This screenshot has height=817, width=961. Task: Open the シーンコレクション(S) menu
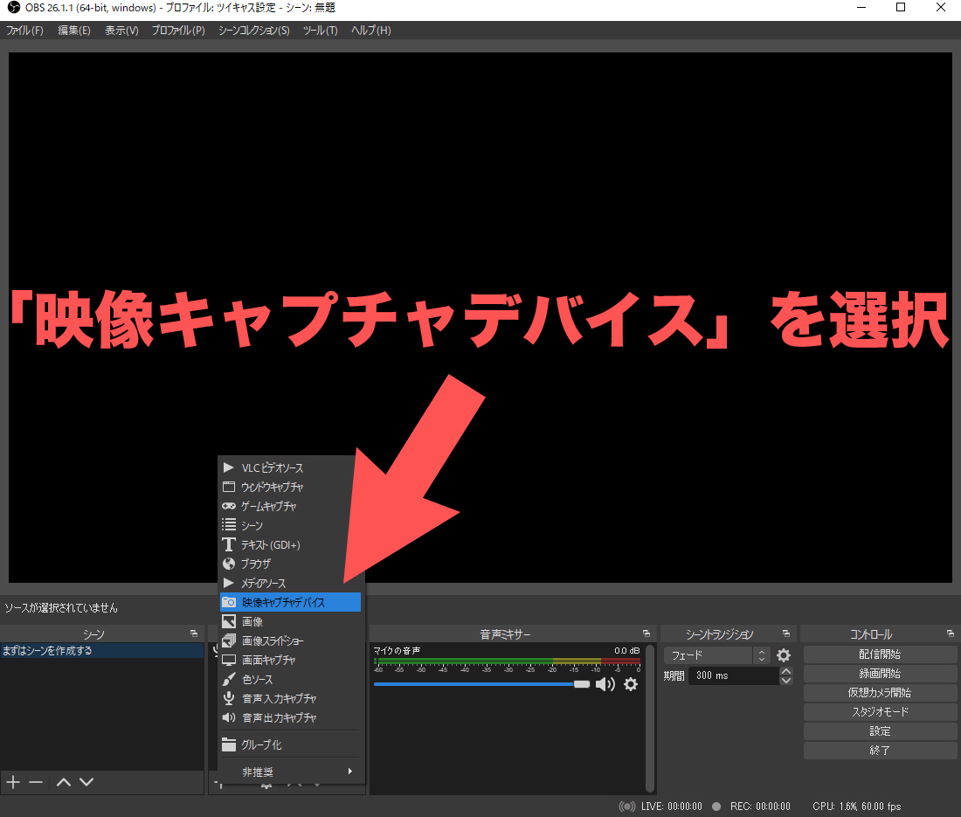[253, 30]
